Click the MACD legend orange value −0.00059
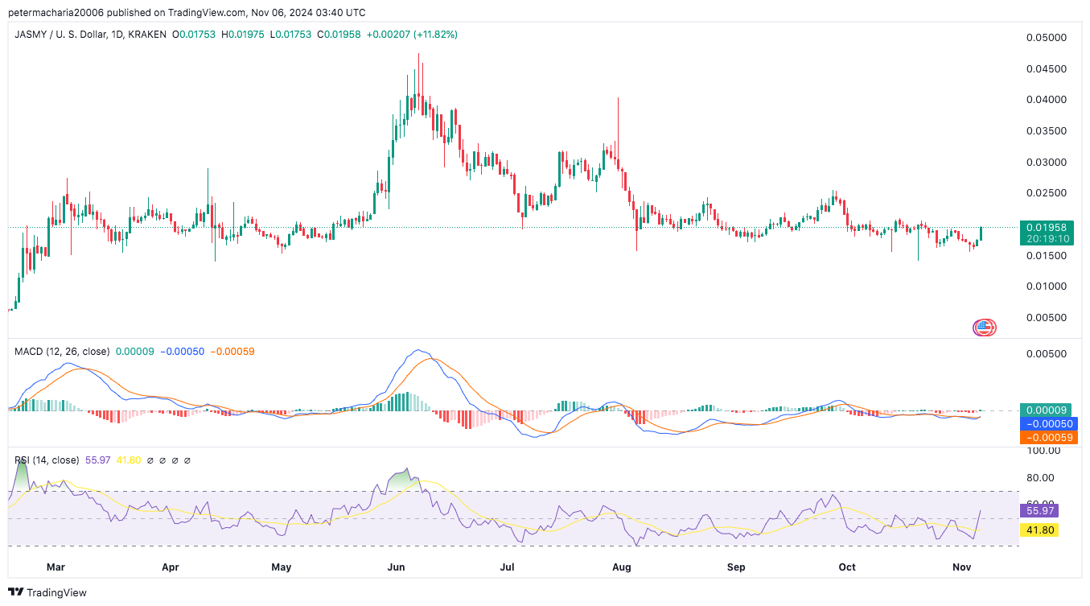This screenshot has width=1090, height=606. (x=232, y=352)
